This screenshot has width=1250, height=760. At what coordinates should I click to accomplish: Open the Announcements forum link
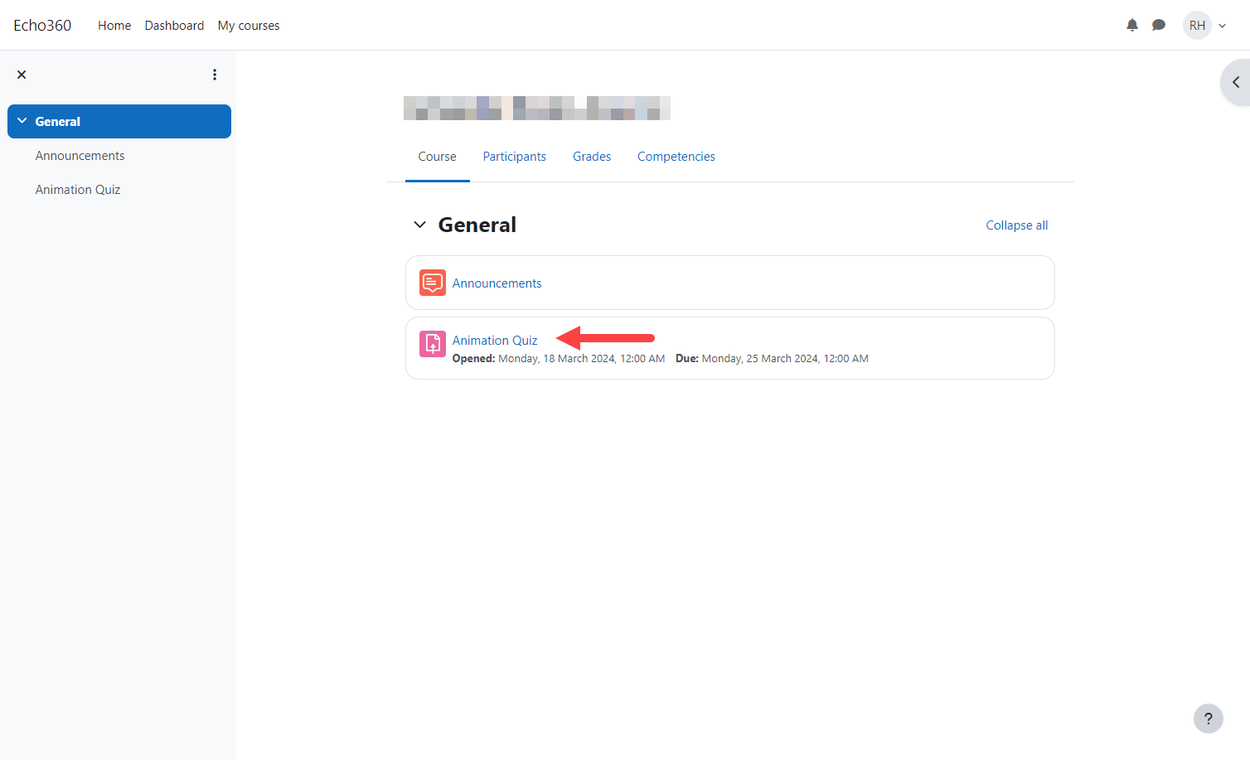click(x=497, y=283)
